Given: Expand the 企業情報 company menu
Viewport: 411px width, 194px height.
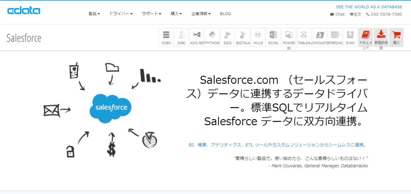Looking at the screenshot, I should tap(201, 14).
